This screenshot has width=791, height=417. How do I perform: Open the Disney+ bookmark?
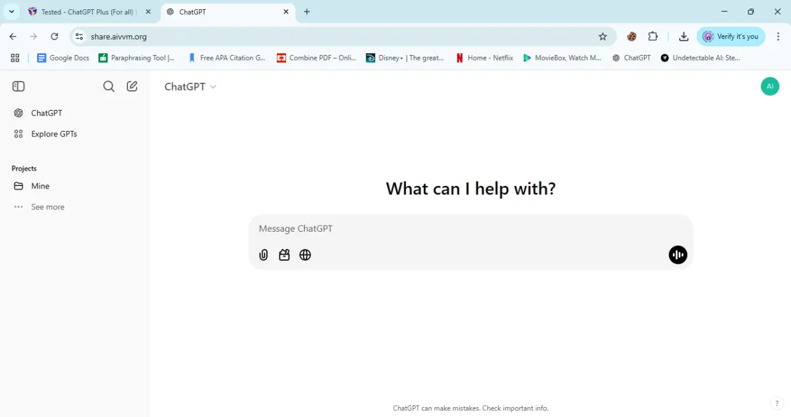click(x=405, y=58)
